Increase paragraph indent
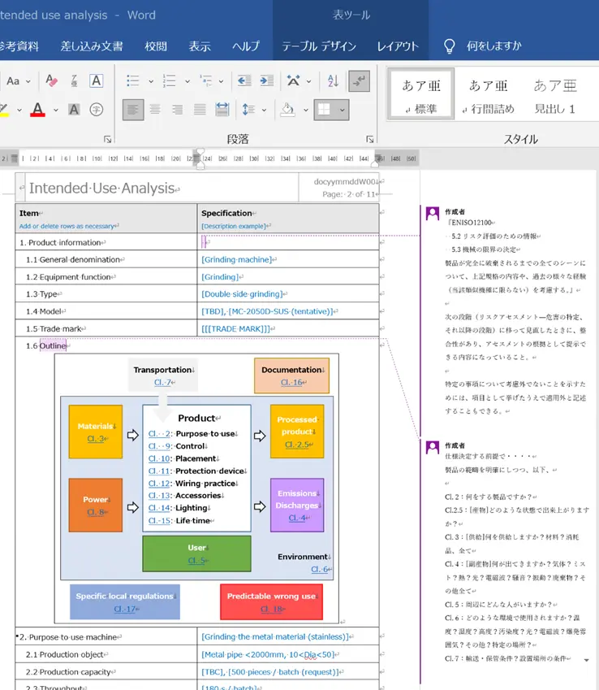 [x=267, y=81]
